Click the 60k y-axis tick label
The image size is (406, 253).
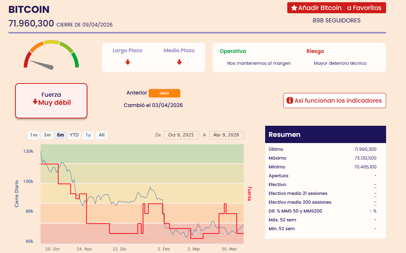[30, 241]
